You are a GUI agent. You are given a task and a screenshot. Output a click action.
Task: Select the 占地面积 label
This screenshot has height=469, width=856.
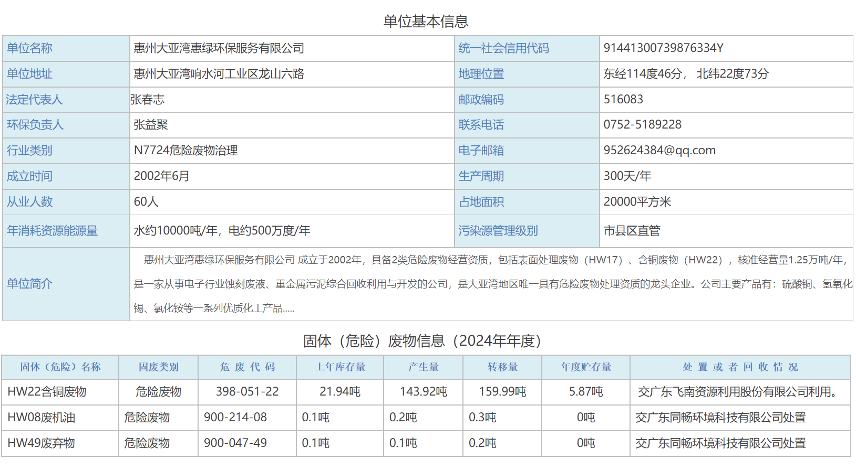tap(481, 202)
